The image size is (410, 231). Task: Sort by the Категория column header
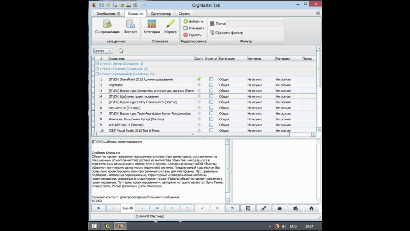(x=233, y=59)
